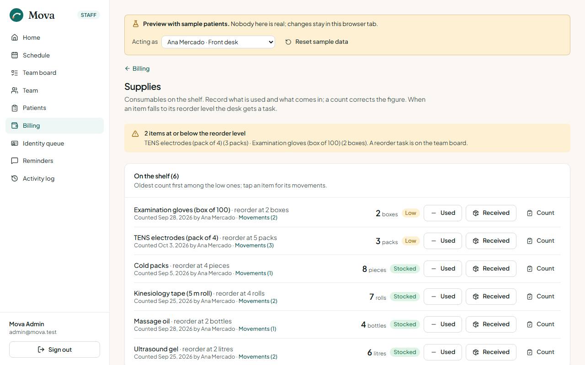This screenshot has height=365, width=585.
Task: Open Home from the house icon
Action: [x=15, y=37]
